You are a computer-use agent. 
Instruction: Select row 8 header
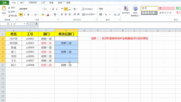3,65
